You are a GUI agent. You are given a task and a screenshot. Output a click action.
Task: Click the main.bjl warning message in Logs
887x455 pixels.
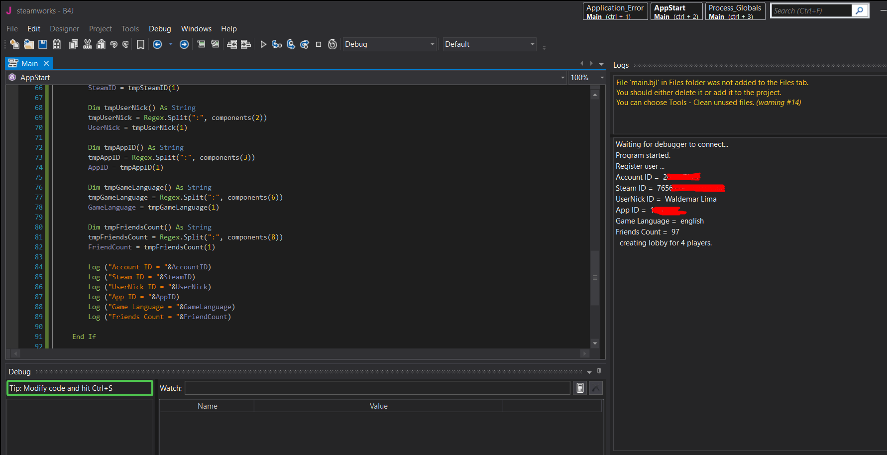click(712, 93)
